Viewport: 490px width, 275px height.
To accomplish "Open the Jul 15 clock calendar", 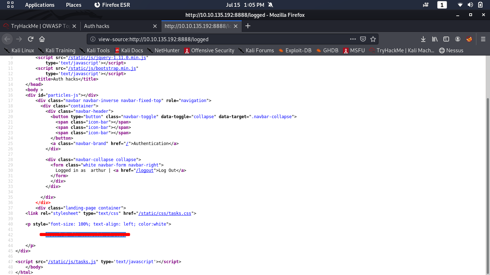I will (245, 5).
